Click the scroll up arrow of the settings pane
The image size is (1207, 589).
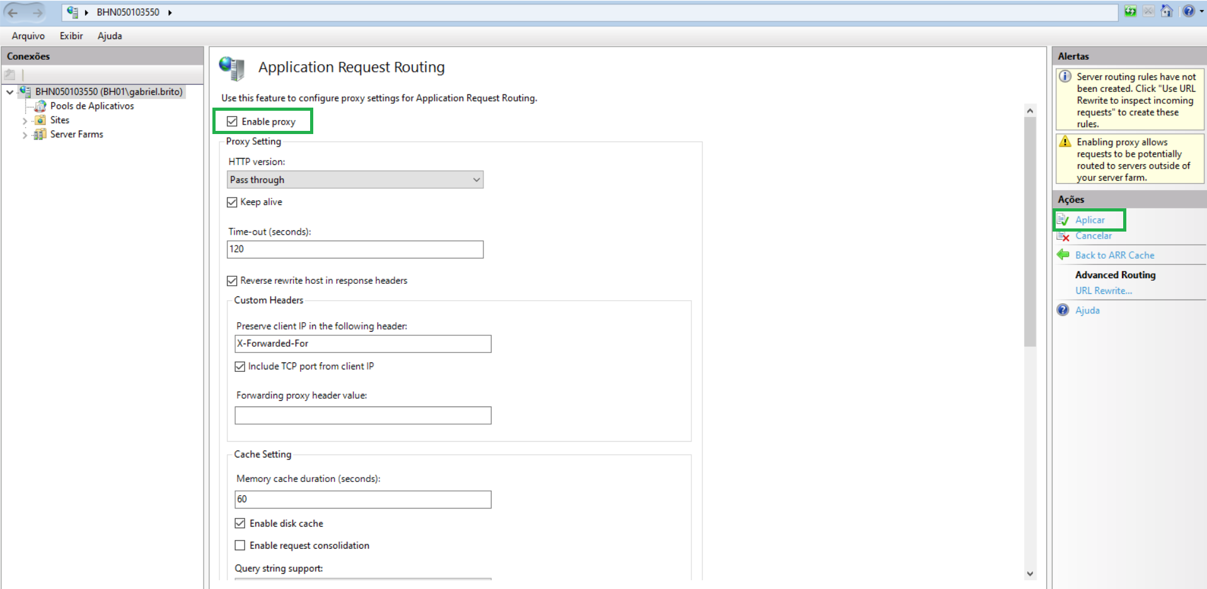tap(1030, 111)
